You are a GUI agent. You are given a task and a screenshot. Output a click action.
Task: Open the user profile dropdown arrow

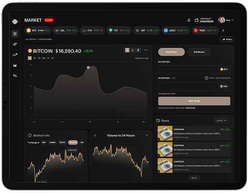click(233, 20)
